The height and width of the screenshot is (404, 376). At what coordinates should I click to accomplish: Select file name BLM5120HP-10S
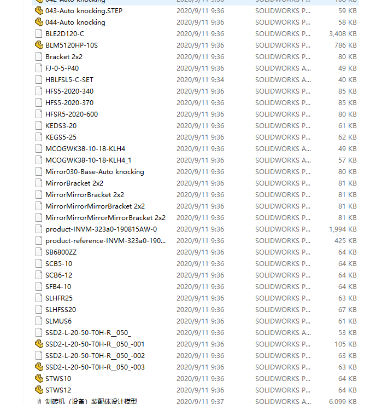(72, 45)
